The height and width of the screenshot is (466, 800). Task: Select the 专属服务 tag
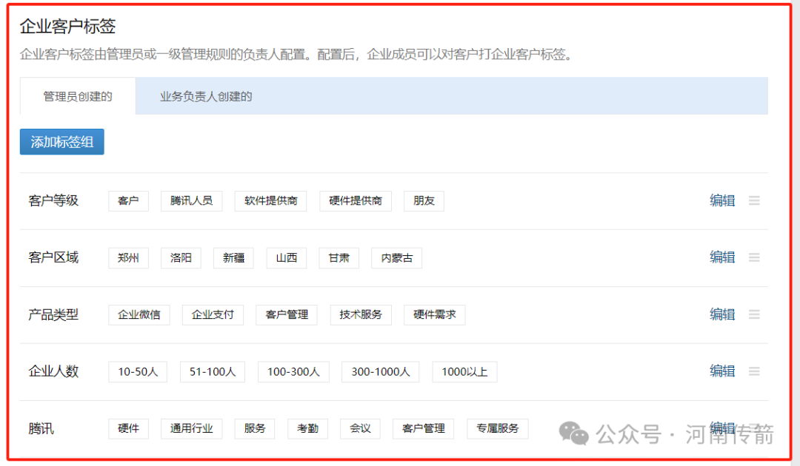[498, 429]
